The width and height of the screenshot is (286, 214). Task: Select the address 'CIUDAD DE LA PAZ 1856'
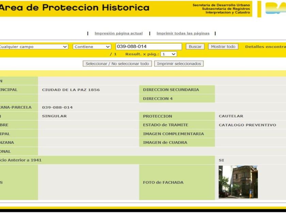click(x=71, y=90)
